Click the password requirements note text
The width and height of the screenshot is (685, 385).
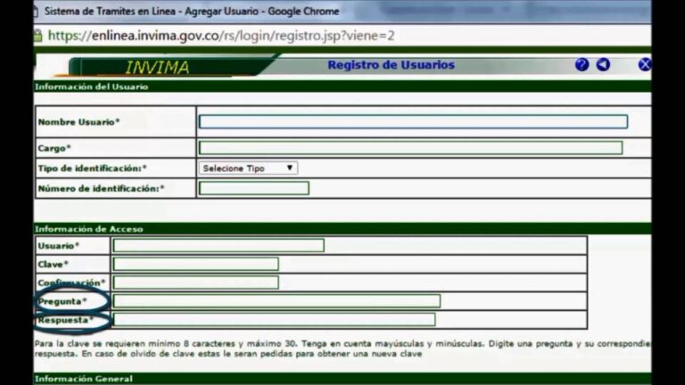coord(342,348)
